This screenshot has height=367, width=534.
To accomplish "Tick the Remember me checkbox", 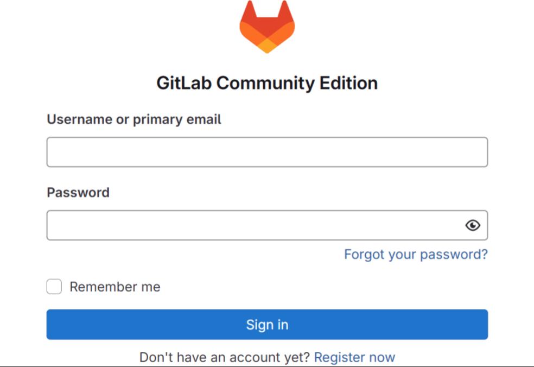I will 54,287.
